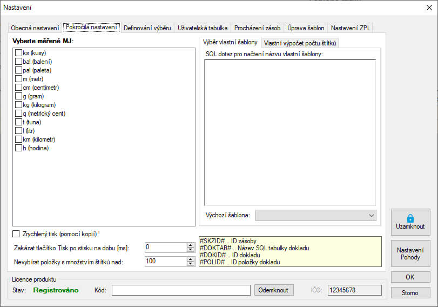Screen dimensions: 438x307
Task: Open the Úprava šablon tab
Action: click(x=306, y=28)
